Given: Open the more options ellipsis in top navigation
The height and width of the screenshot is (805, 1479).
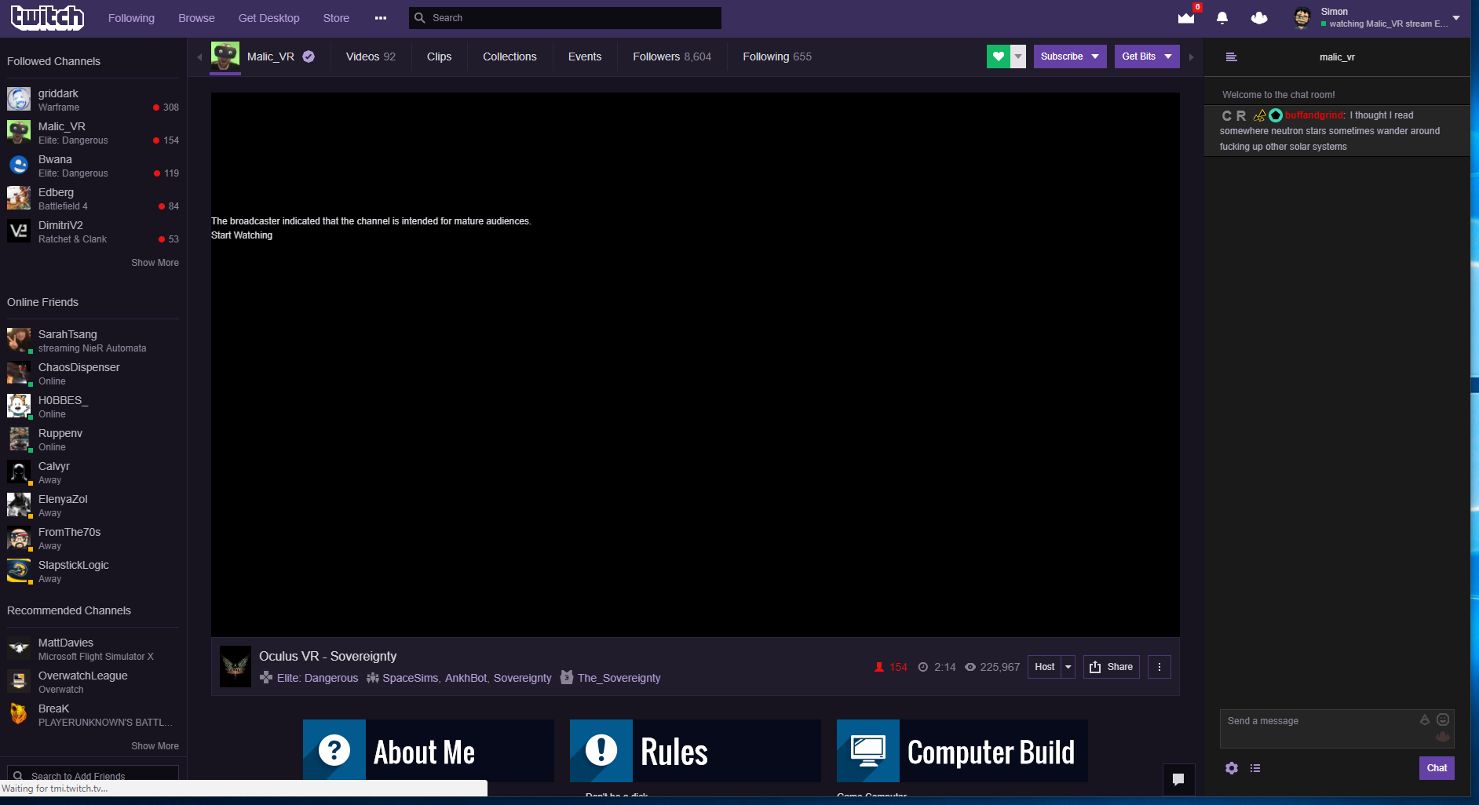Looking at the screenshot, I should tap(381, 18).
